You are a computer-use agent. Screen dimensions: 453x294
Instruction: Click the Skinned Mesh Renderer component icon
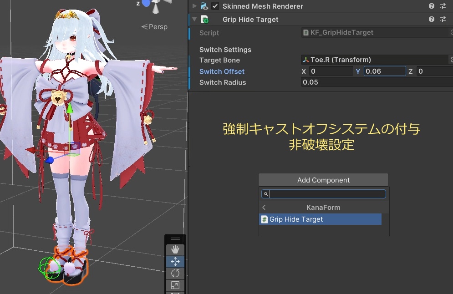(x=204, y=6)
